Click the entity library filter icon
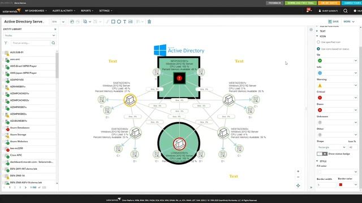The width and height of the screenshot is (362, 203). (6, 43)
